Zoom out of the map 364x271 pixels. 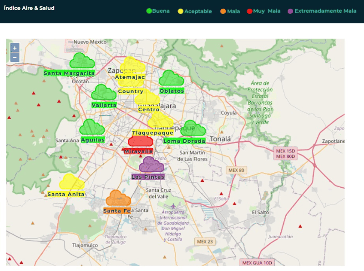click(x=15, y=57)
